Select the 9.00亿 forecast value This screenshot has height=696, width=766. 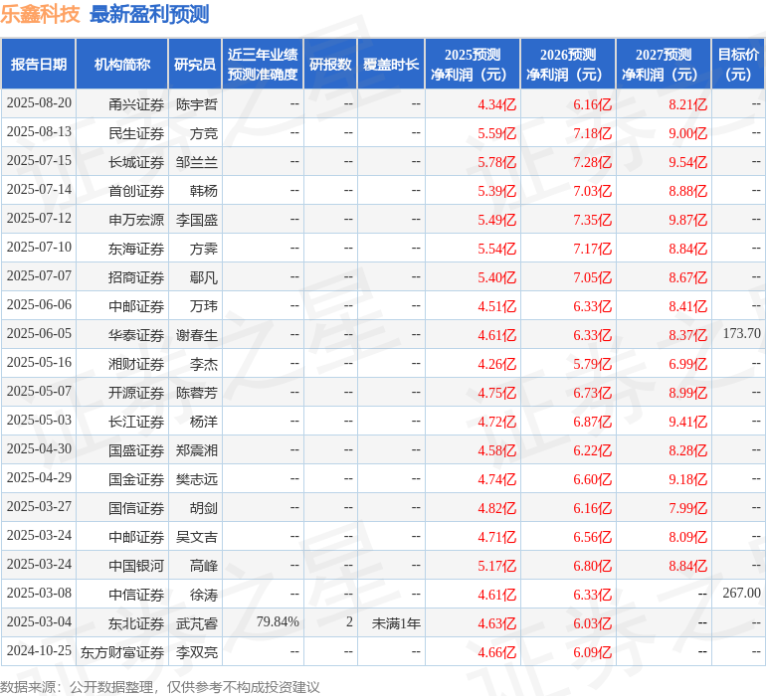point(687,133)
